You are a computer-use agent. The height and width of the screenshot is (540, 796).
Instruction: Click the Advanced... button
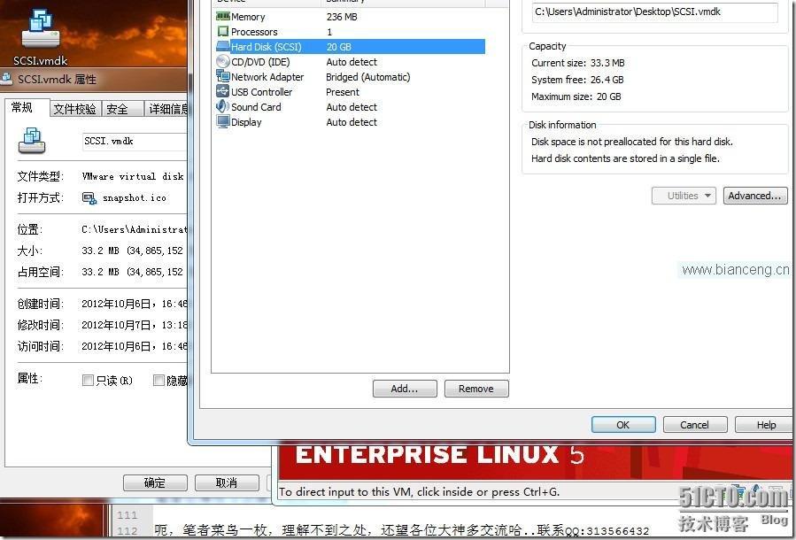[755, 196]
